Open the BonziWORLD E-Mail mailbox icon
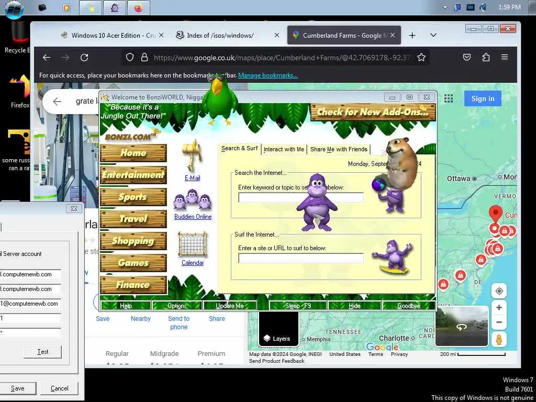The width and height of the screenshot is (536, 402). [193, 157]
